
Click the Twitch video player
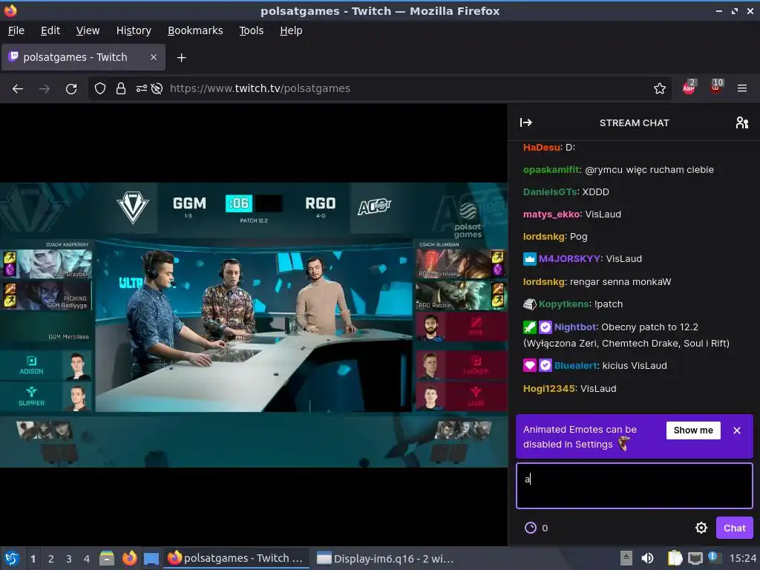(254, 325)
